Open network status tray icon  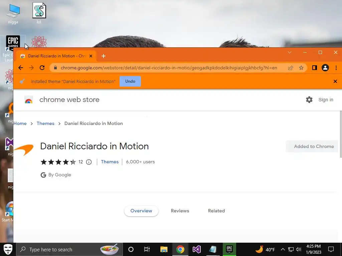point(291,249)
